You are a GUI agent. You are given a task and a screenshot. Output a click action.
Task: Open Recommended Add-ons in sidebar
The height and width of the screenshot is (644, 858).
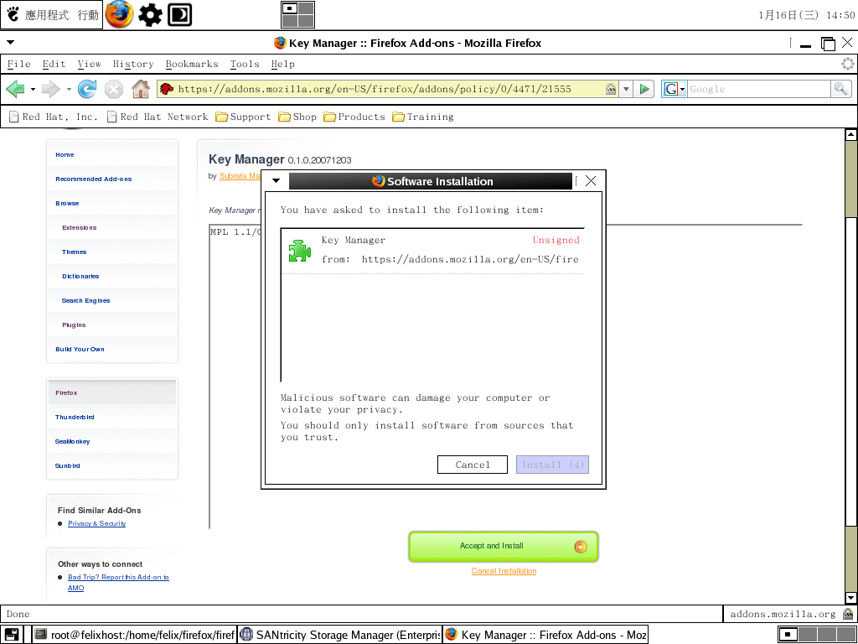point(94,179)
